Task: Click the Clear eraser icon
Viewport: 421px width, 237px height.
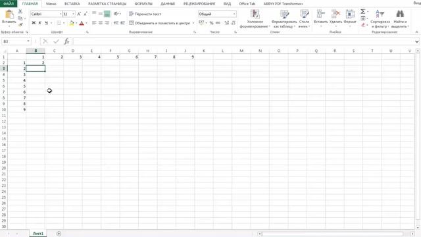Action: (362, 25)
